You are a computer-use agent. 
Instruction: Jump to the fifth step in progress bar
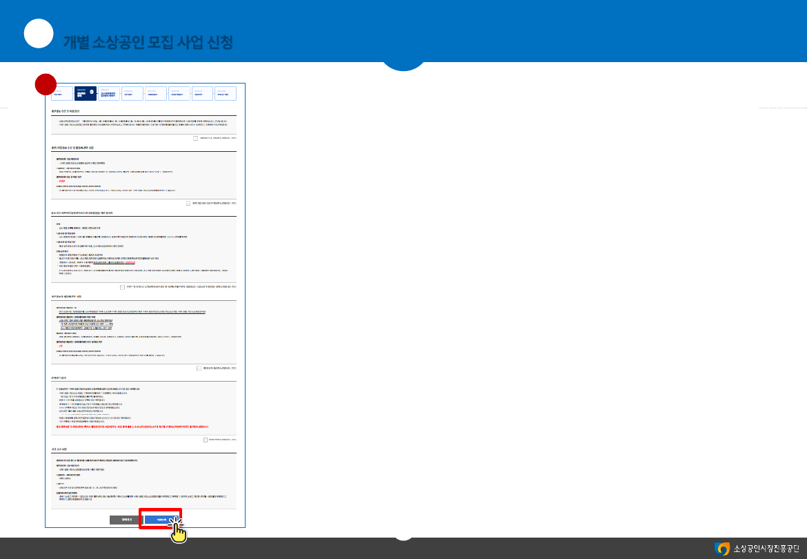click(156, 93)
